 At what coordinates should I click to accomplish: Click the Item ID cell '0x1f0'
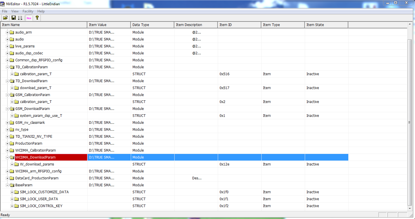pos(224,192)
